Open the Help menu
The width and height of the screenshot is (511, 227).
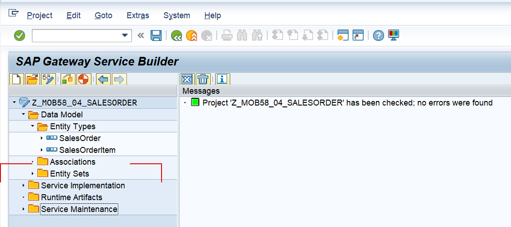pos(213,15)
